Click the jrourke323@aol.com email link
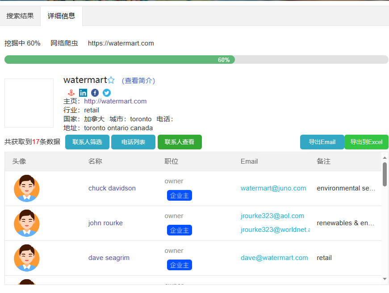This screenshot has height=293, width=389. 272,216
